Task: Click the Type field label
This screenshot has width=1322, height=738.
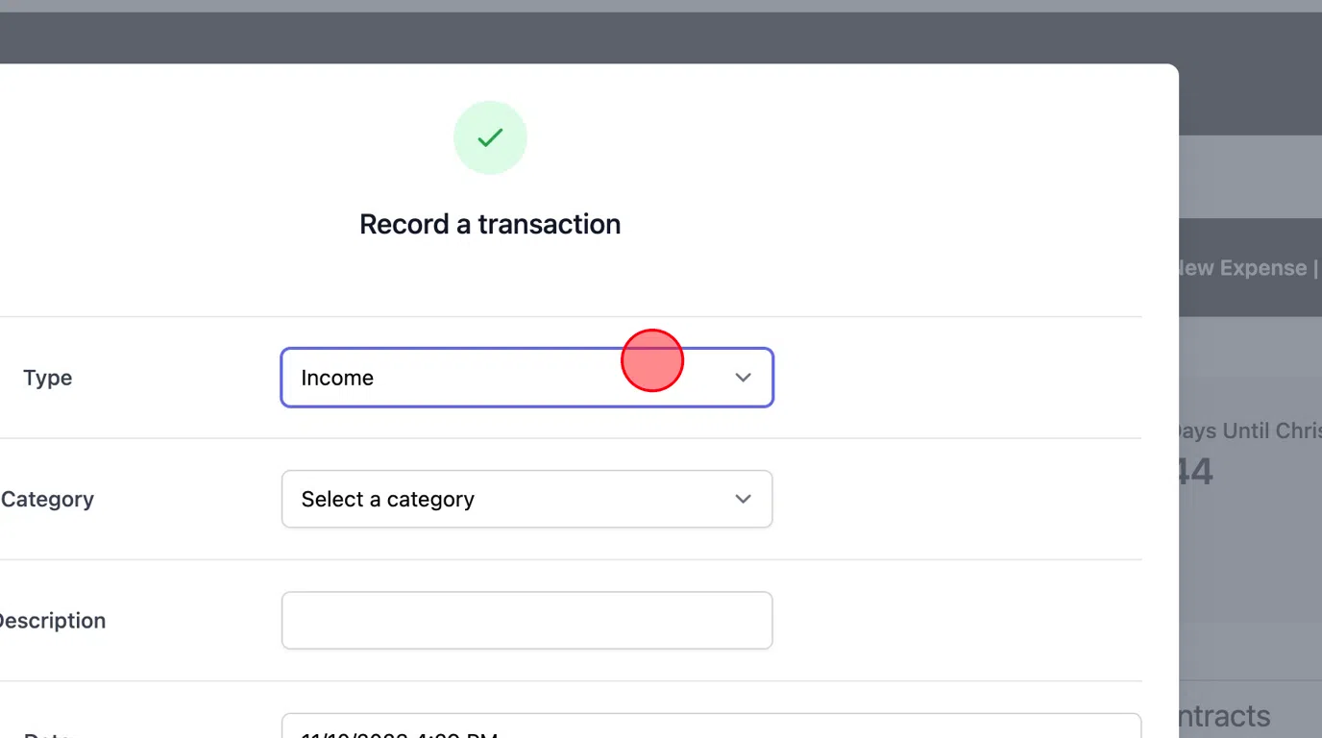Action: click(48, 378)
